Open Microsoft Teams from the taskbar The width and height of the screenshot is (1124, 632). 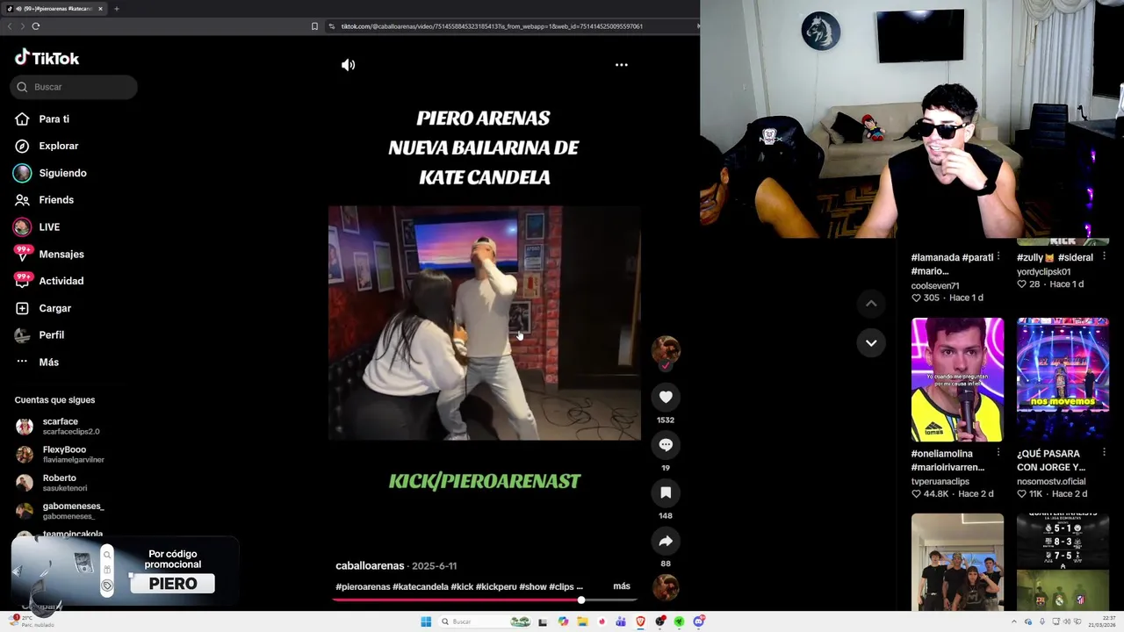[621, 622]
